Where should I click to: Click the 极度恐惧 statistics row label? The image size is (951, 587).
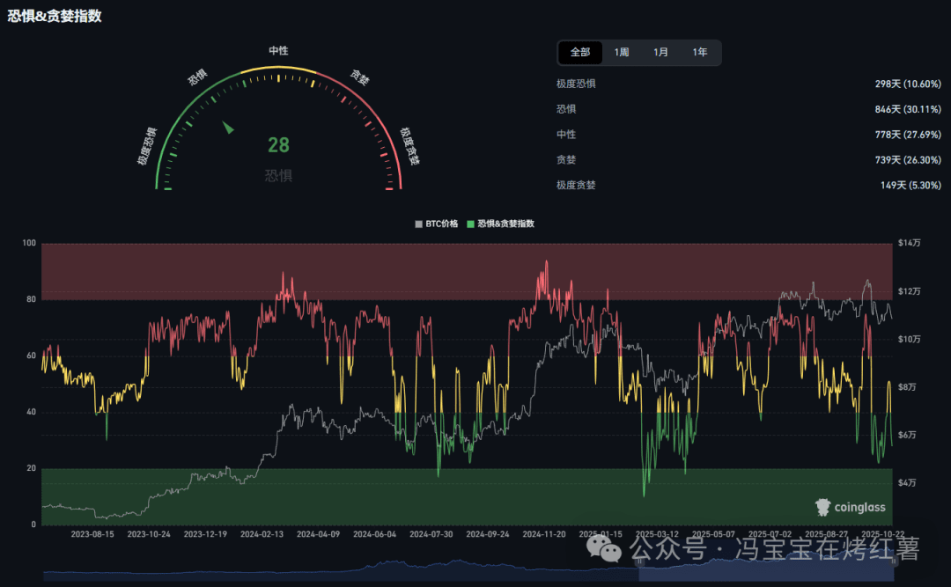click(x=576, y=84)
